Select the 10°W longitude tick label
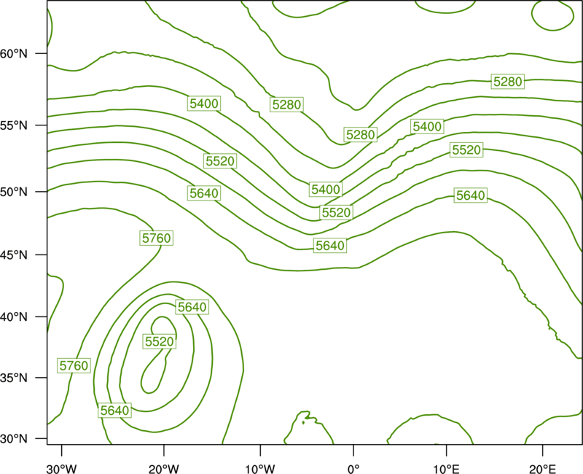583x474 pixels. click(x=260, y=469)
